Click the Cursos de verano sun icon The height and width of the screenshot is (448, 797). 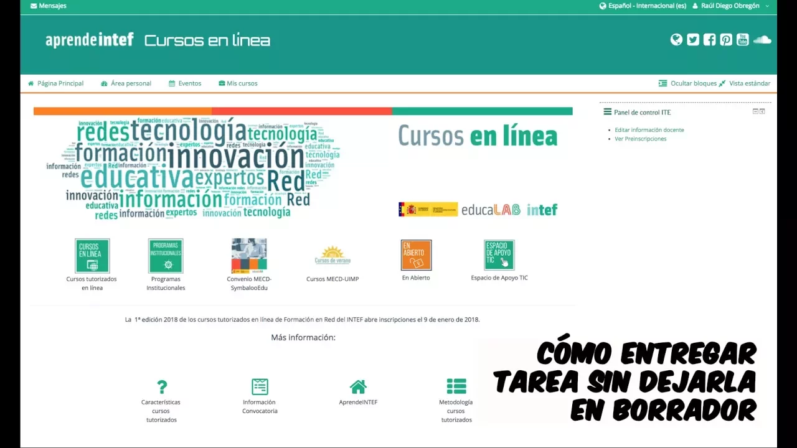pos(332,255)
